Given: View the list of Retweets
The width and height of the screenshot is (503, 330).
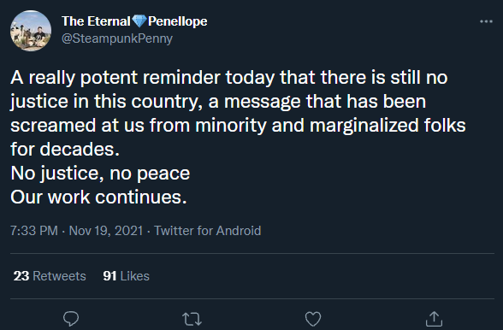Looking at the screenshot, I should click(50, 276).
